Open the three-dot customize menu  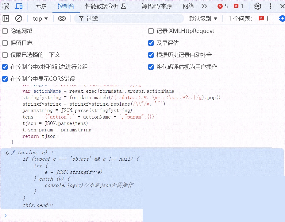[271, 6]
